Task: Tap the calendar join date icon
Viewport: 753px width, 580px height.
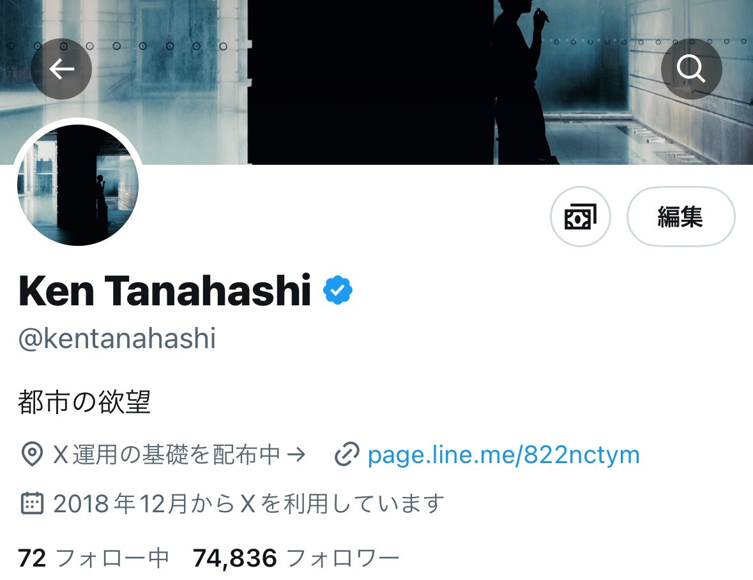Action: [x=32, y=503]
